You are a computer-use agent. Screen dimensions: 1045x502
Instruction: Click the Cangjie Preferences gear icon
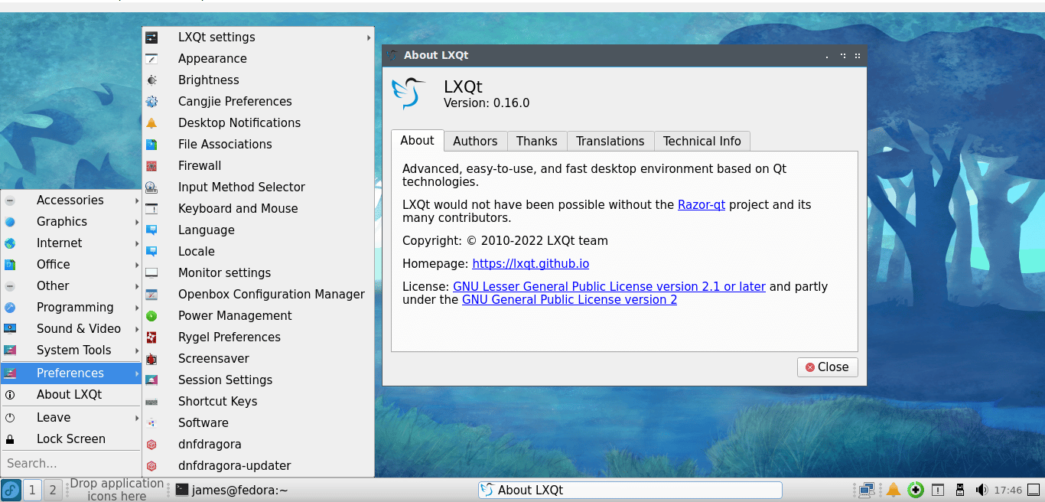coord(151,102)
